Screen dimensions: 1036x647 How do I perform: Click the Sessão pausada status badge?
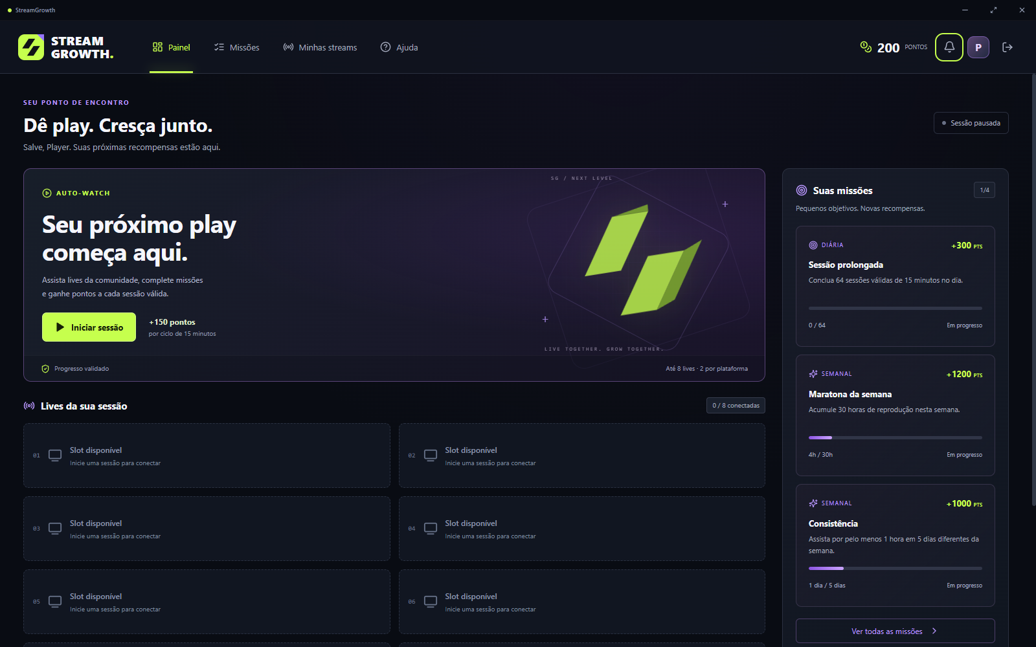(971, 123)
